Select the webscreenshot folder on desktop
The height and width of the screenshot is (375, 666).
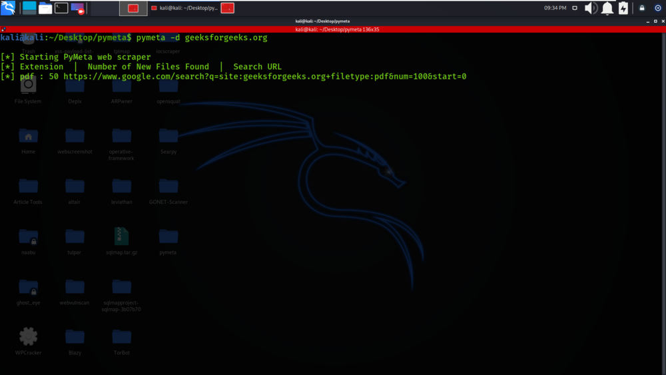click(75, 141)
